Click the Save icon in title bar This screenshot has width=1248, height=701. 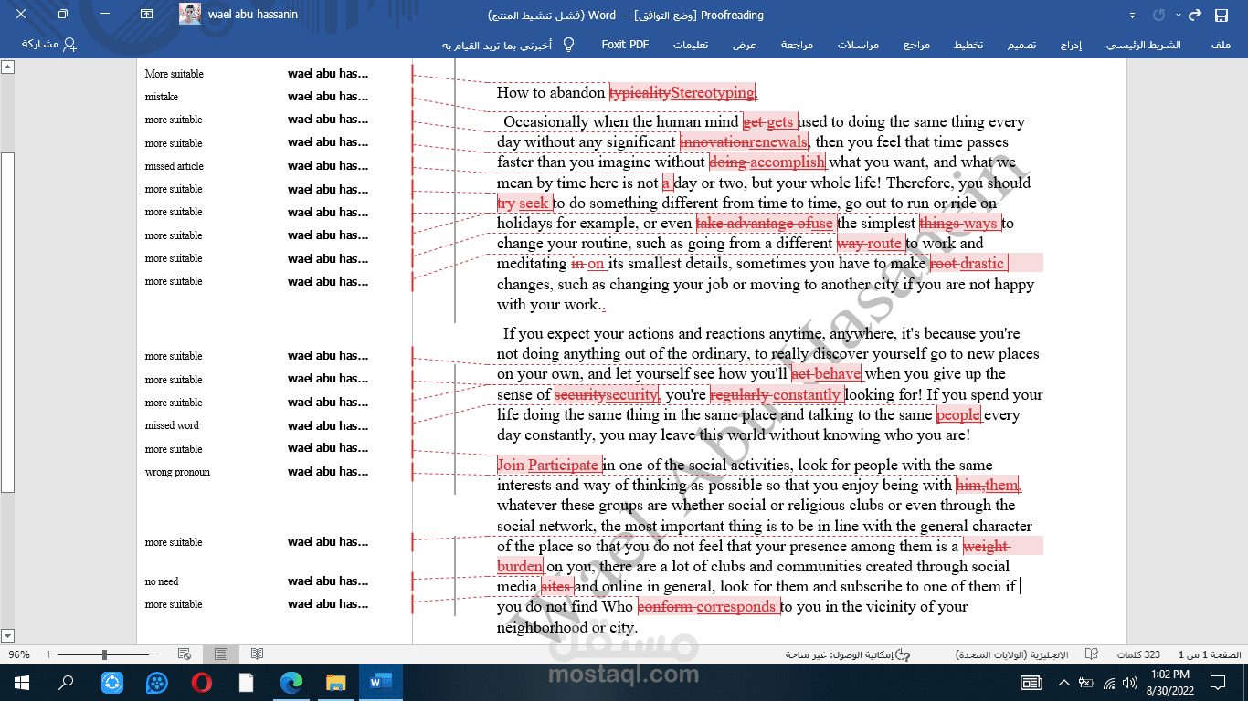coord(1221,16)
